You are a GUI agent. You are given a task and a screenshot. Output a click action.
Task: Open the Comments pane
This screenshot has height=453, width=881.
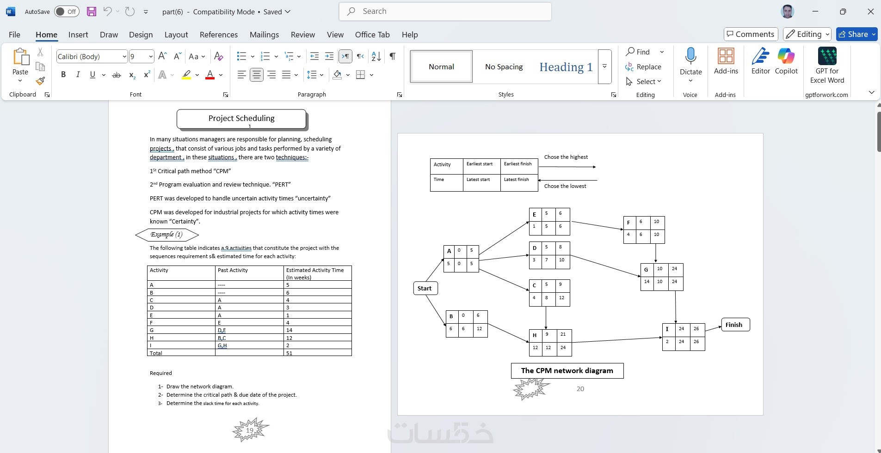point(751,34)
